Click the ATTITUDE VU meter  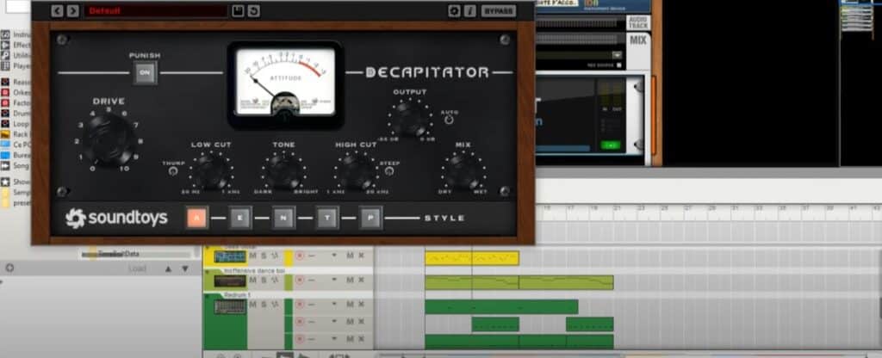pos(285,82)
